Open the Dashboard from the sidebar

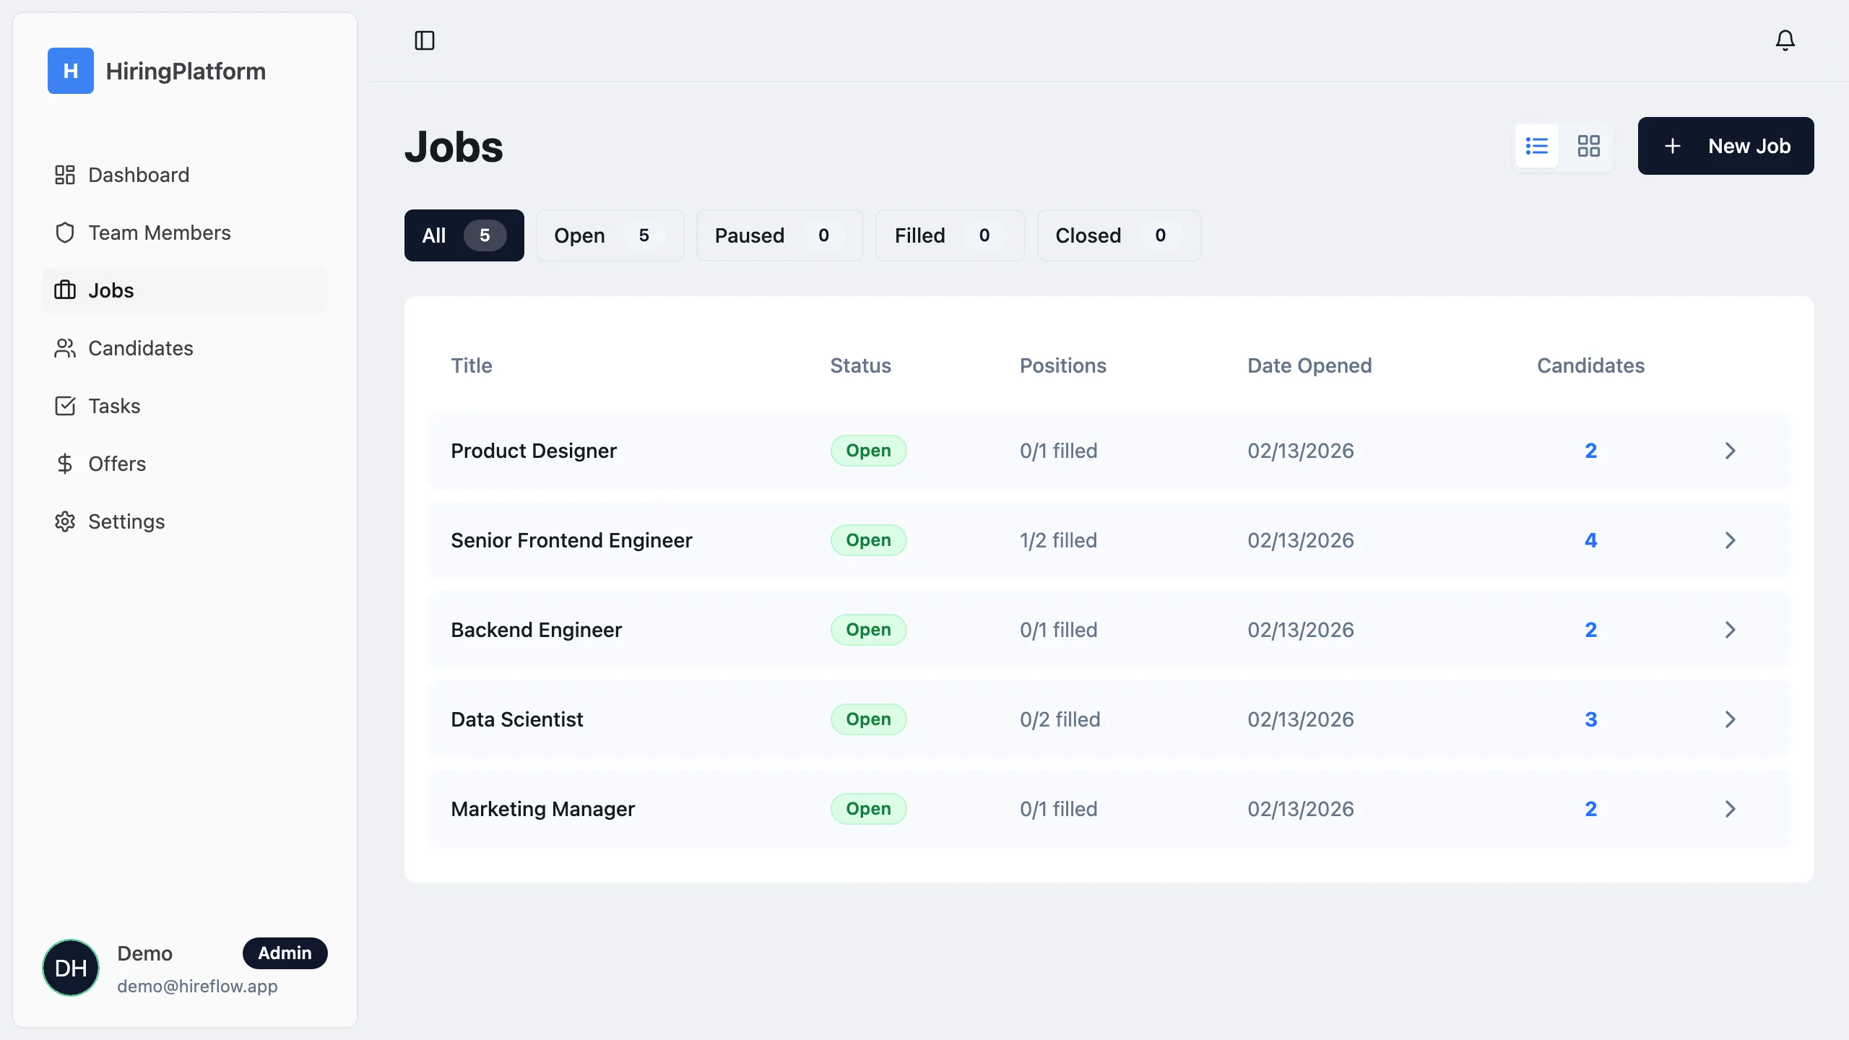coord(139,174)
